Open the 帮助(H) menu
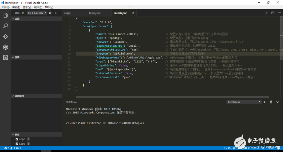This screenshot has width=283, height=152. (49, 7)
